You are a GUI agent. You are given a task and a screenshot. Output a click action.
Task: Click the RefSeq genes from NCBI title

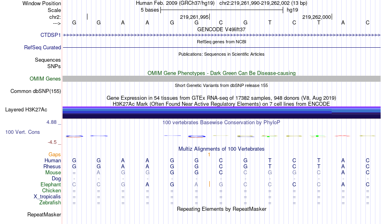click(222, 42)
